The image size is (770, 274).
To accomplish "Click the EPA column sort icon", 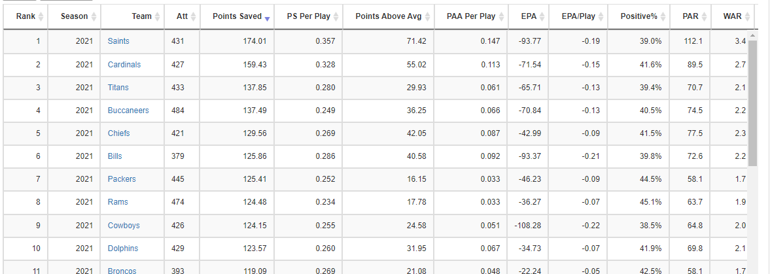I will pyautogui.click(x=542, y=17).
